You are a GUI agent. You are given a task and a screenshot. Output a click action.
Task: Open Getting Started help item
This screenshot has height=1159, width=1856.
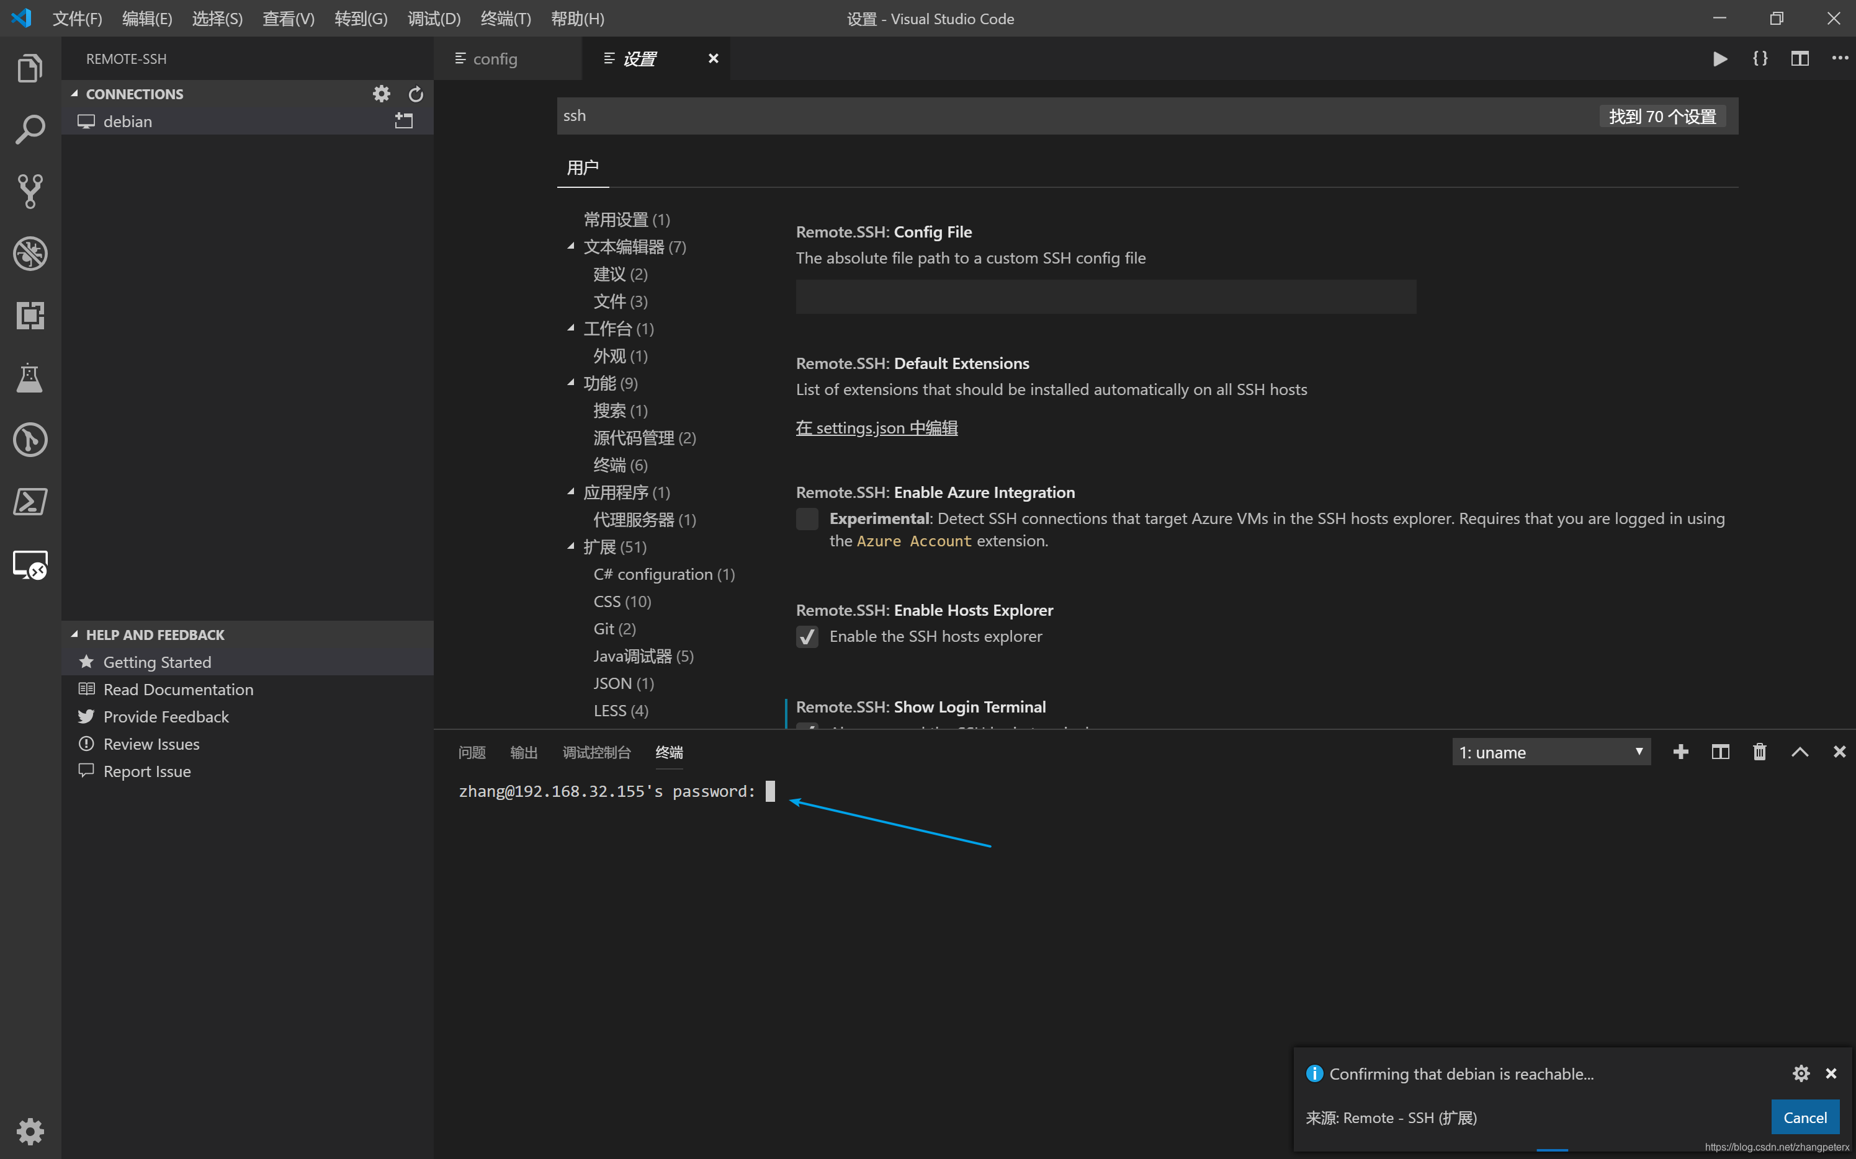tap(248, 662)
